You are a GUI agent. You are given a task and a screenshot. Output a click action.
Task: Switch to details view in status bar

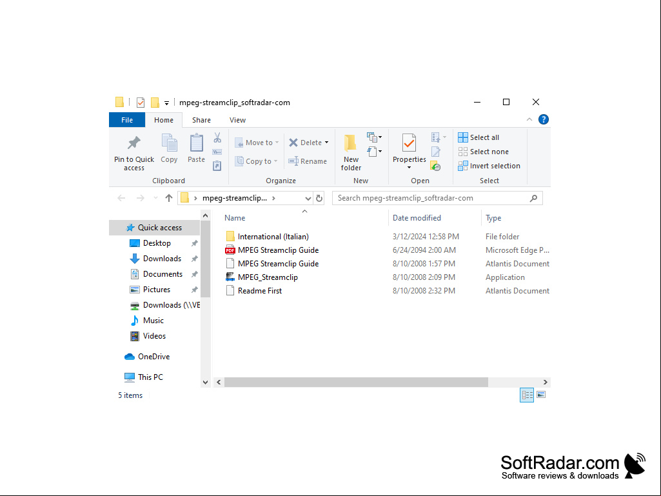click(527, 395)
